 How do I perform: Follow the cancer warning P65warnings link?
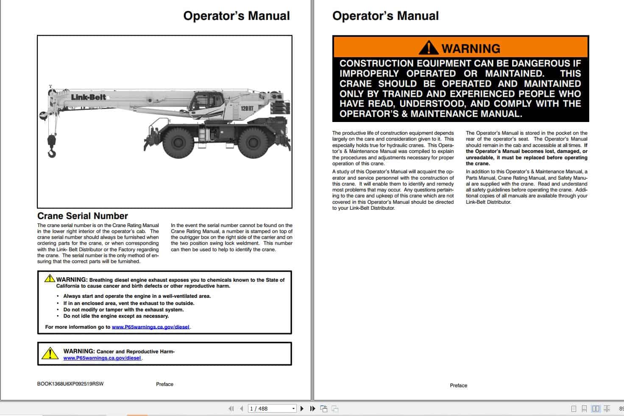[102, 358]
